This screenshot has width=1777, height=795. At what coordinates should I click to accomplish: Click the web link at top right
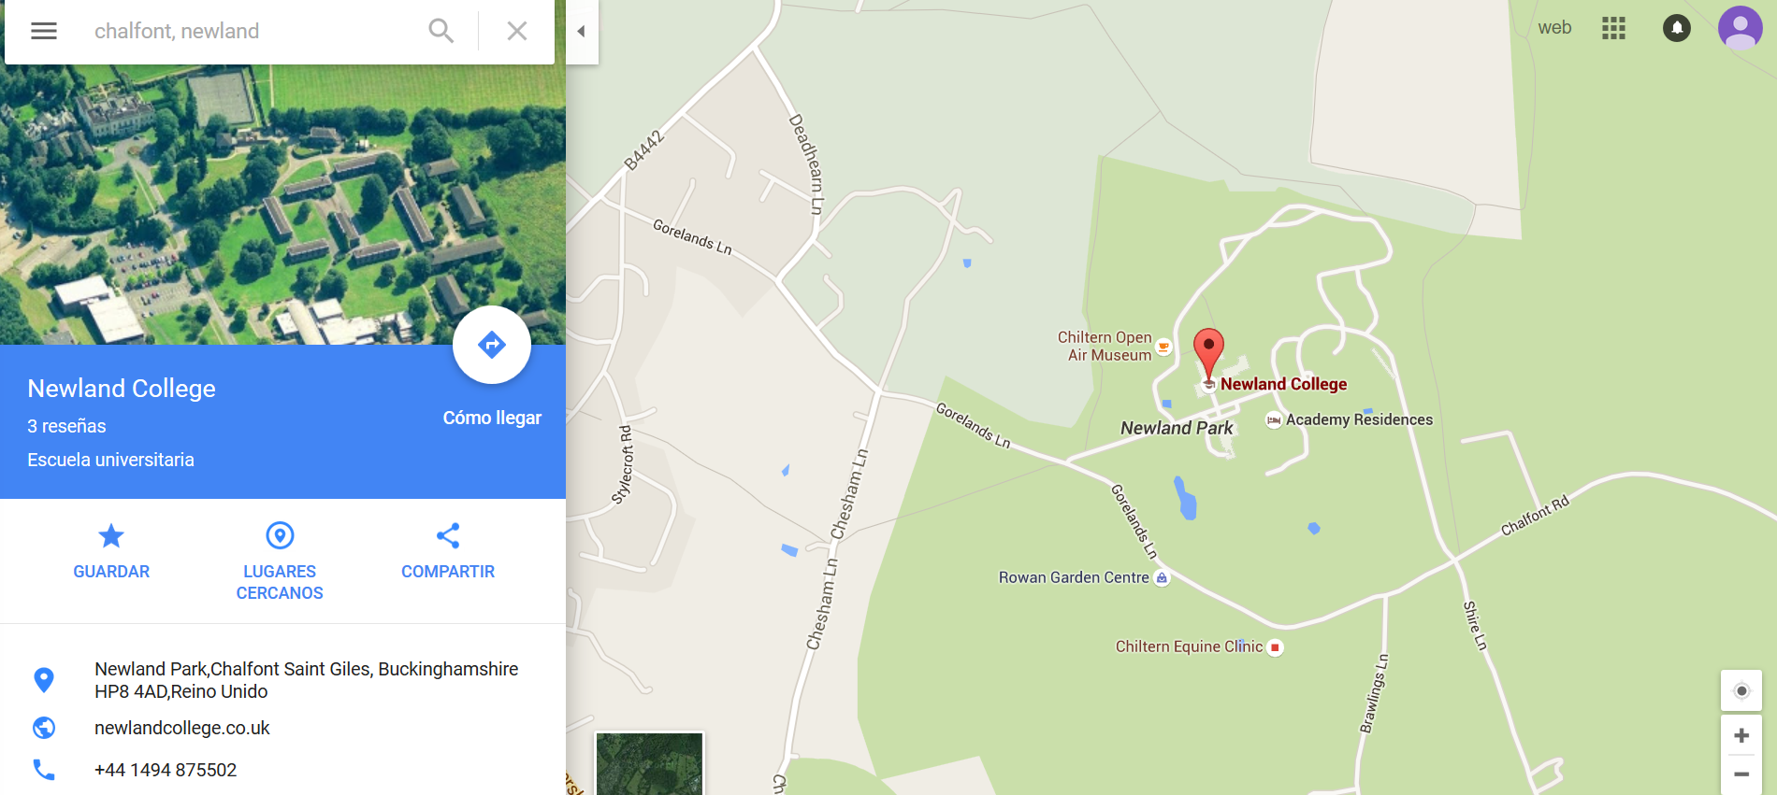tap(1554, 28)
